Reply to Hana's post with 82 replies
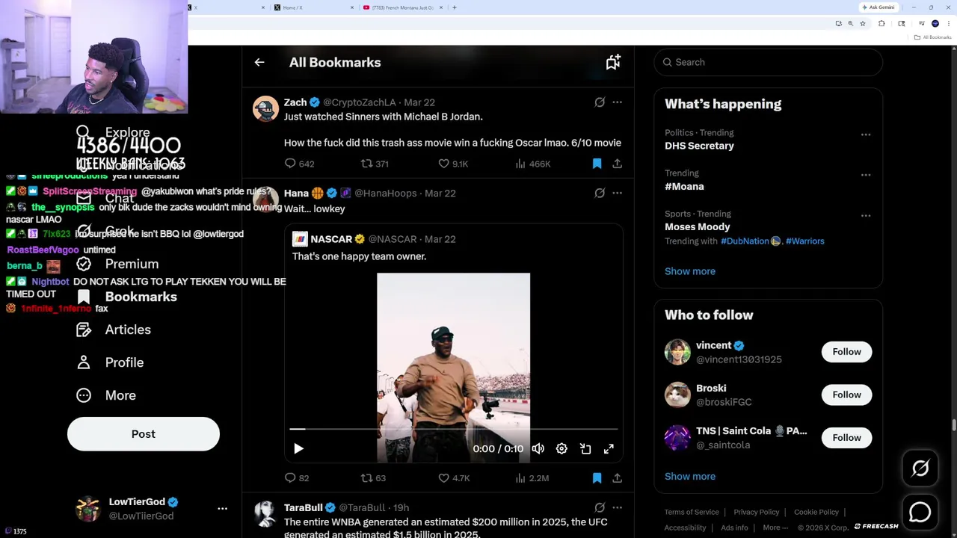 point(290,478)
